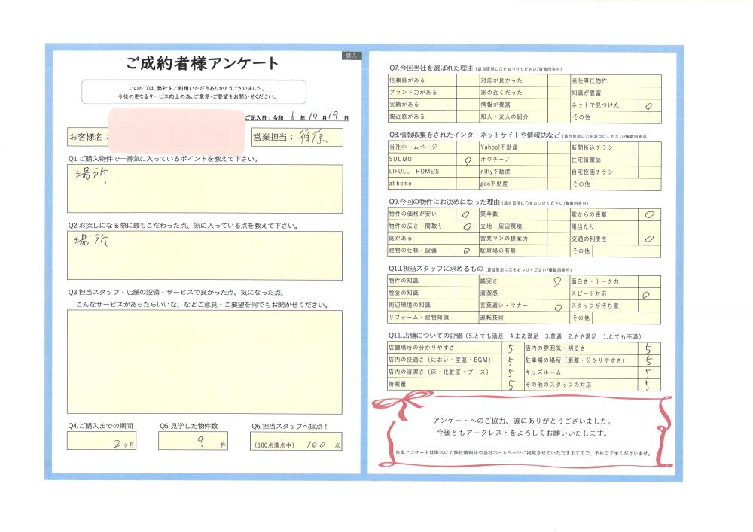Mark the box beside 駅からの距離
Screen dimensions: 753x532
(x=649, y=214)
